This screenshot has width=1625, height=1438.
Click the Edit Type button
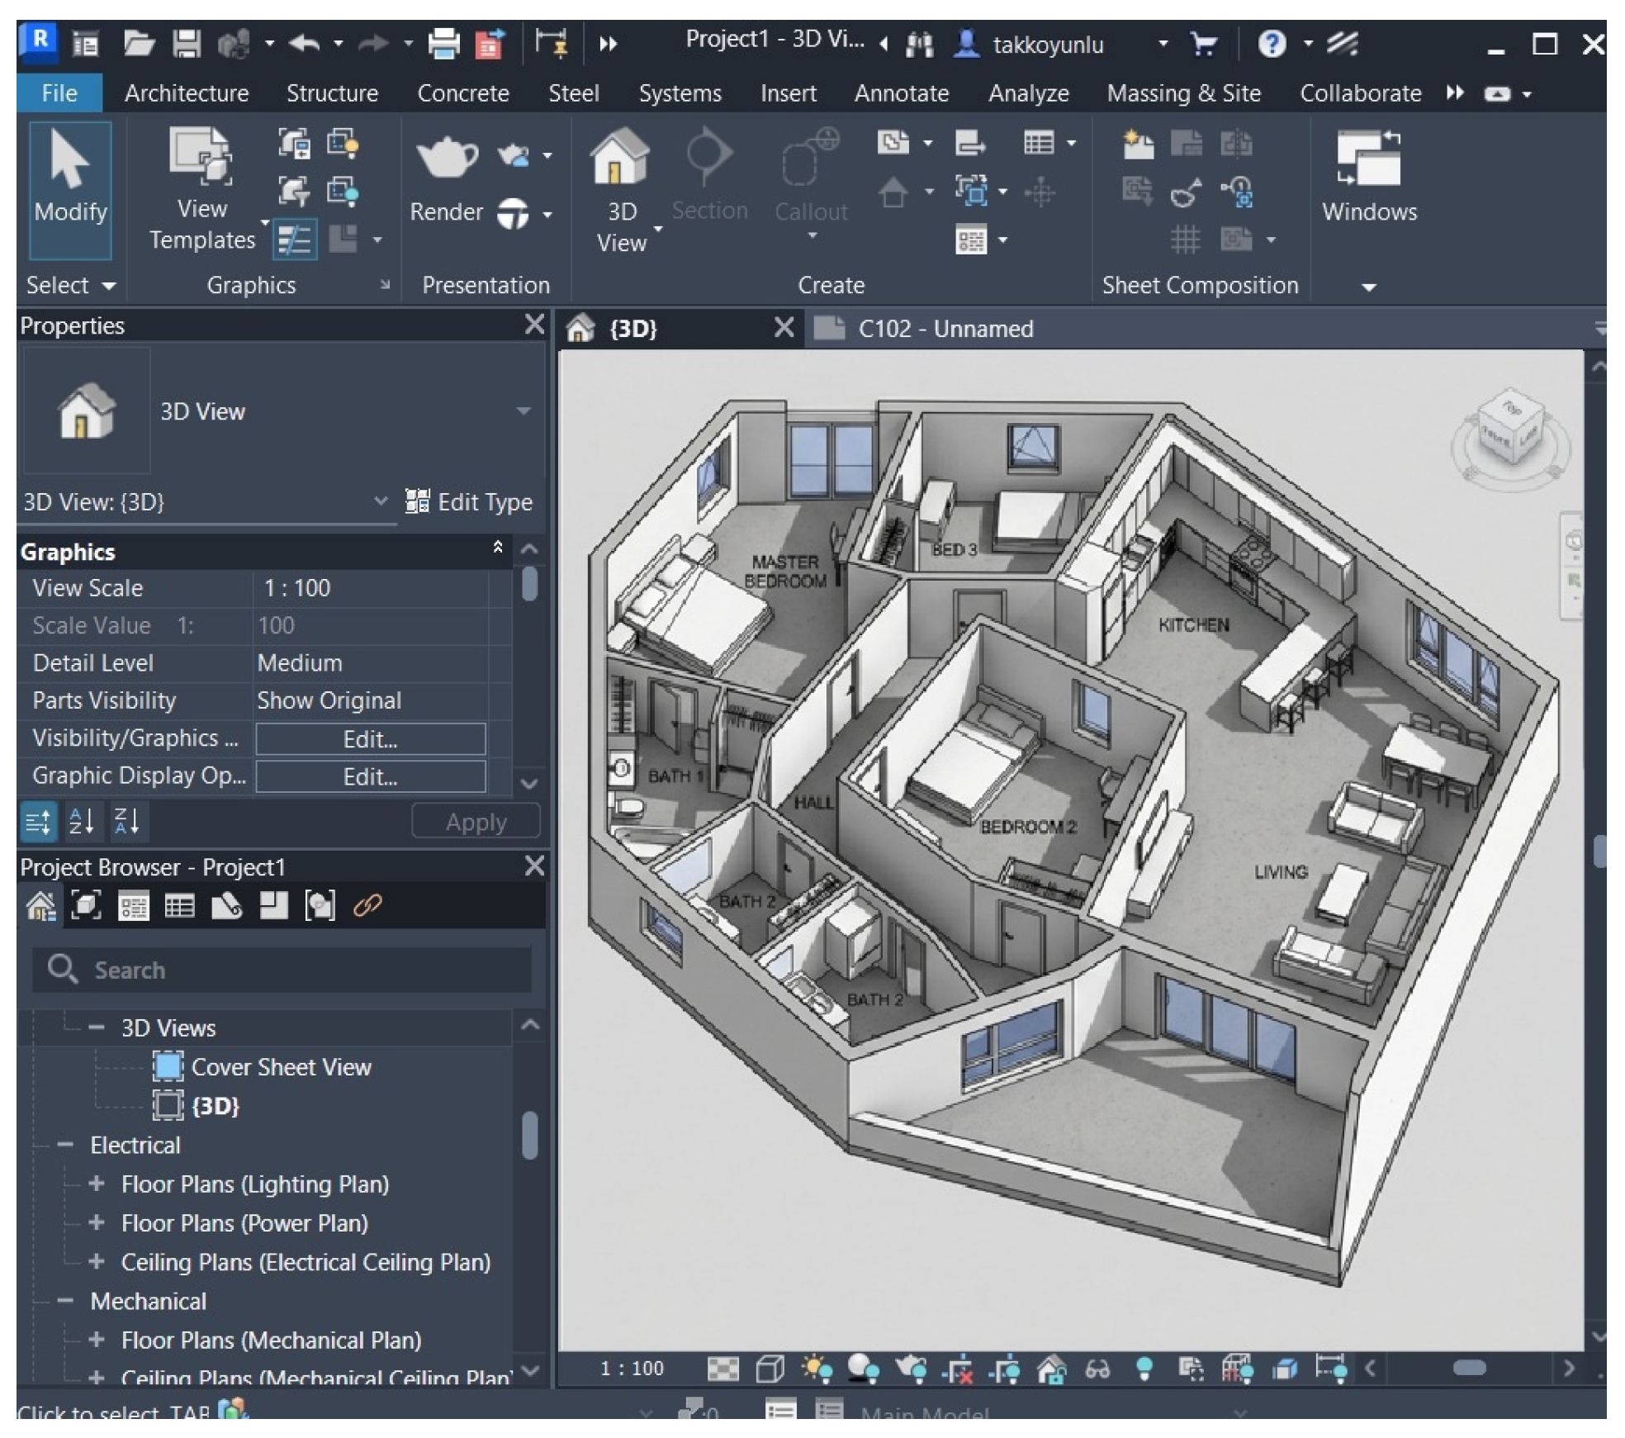(468, 501)
